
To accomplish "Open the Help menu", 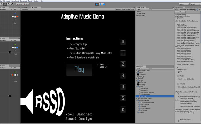I will (x=41, y=1).
